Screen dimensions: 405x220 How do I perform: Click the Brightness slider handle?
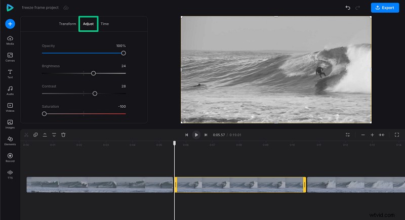point(93,73)
